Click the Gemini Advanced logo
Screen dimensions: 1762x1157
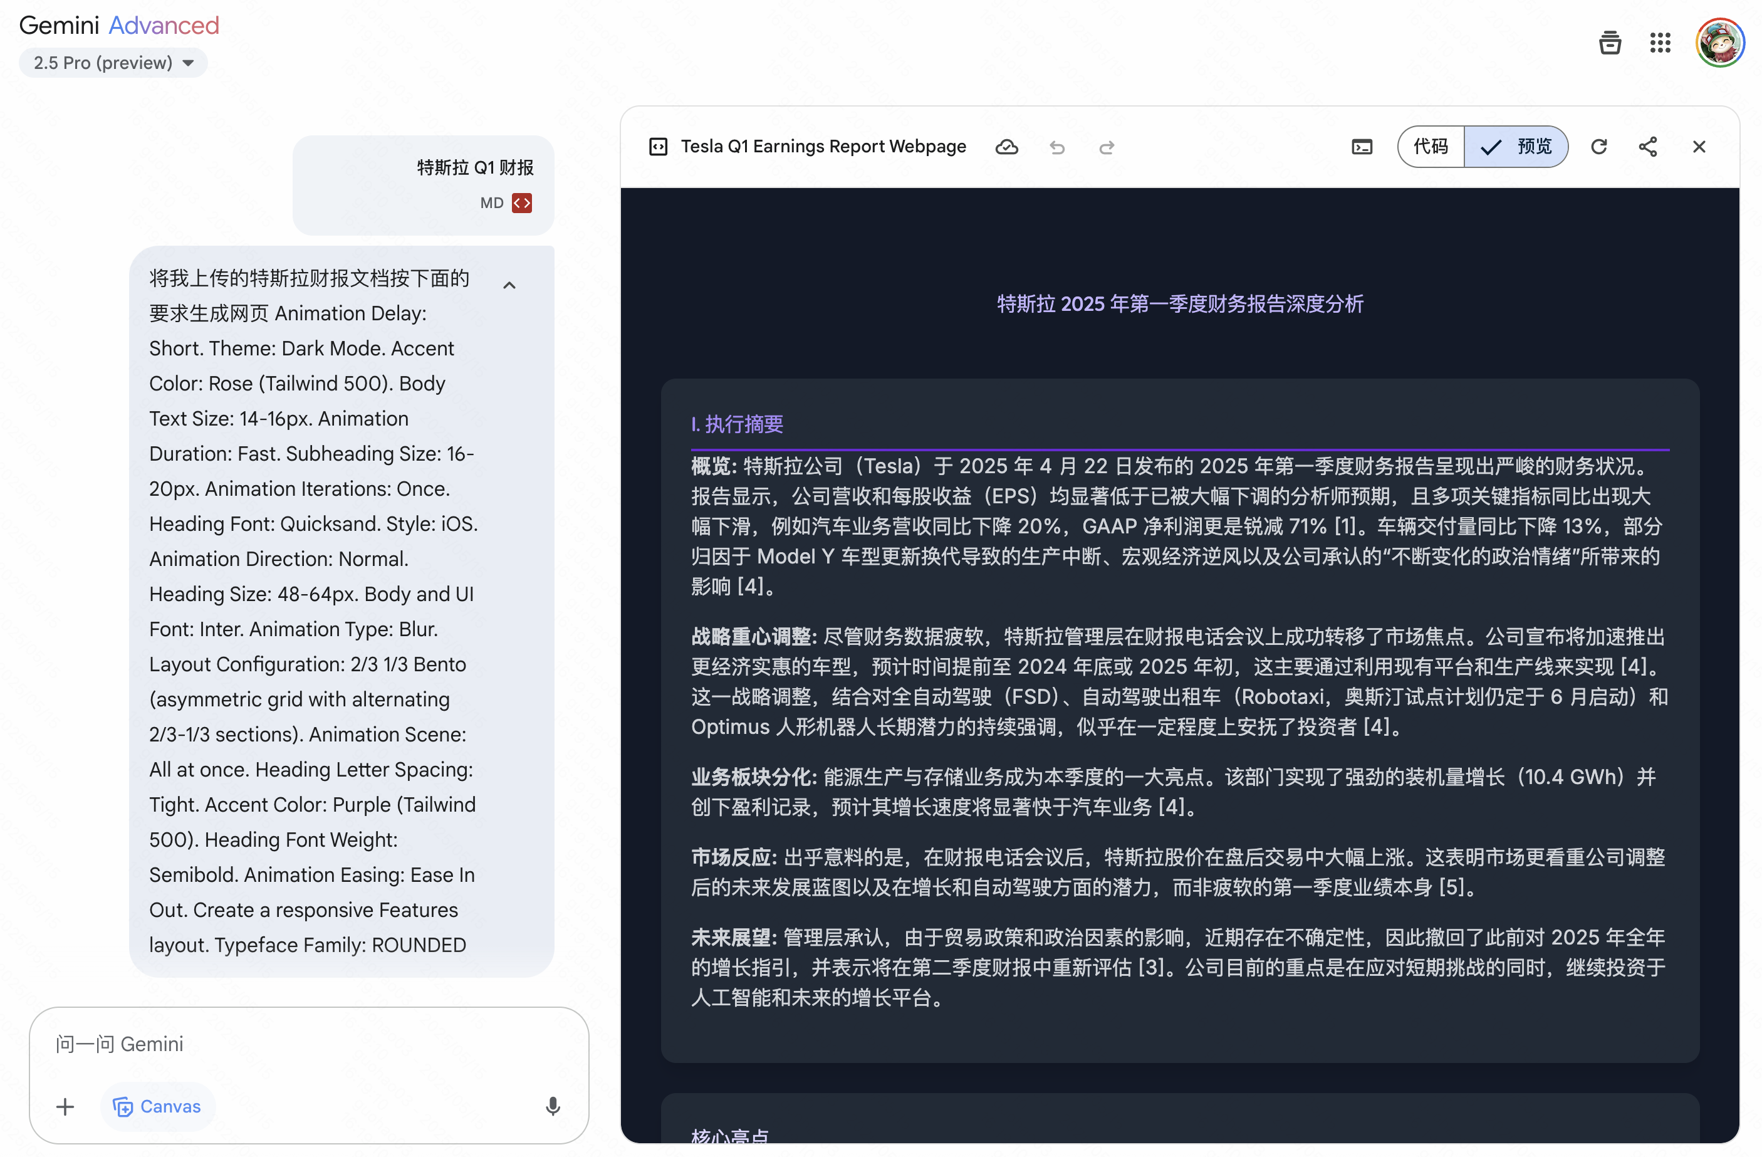point(119,25)
